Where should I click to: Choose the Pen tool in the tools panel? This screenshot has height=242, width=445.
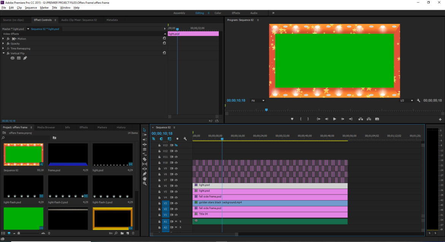click(x=145, y=174)
